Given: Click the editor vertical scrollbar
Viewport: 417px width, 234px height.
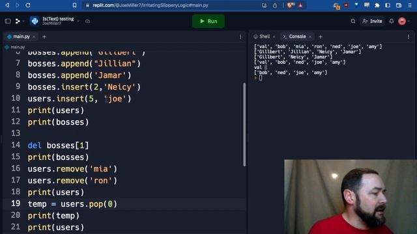Looking at the screenshot, I should click(244, 124).
